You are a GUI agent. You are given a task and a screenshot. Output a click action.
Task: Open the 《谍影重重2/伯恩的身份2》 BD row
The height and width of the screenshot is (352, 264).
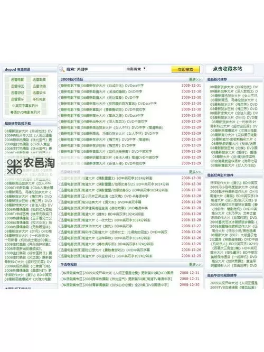point(114,184)
